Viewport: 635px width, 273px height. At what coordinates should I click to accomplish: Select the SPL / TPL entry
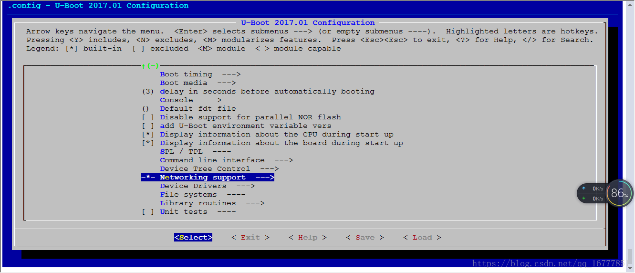(x=196, y=151)
